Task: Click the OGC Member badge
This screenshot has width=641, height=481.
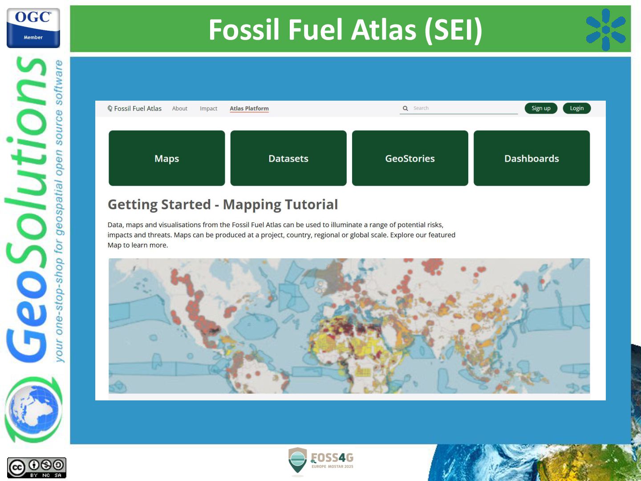Action: coord(33,28)
